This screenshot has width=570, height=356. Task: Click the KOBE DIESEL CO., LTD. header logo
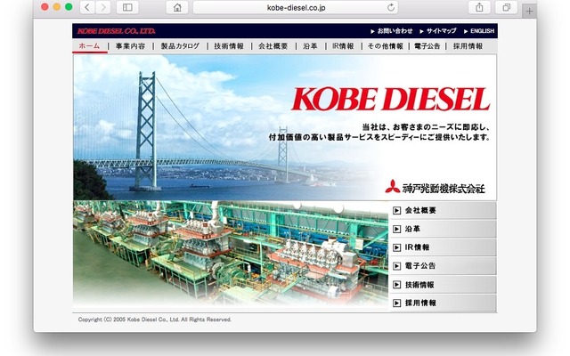pos(117,31)
